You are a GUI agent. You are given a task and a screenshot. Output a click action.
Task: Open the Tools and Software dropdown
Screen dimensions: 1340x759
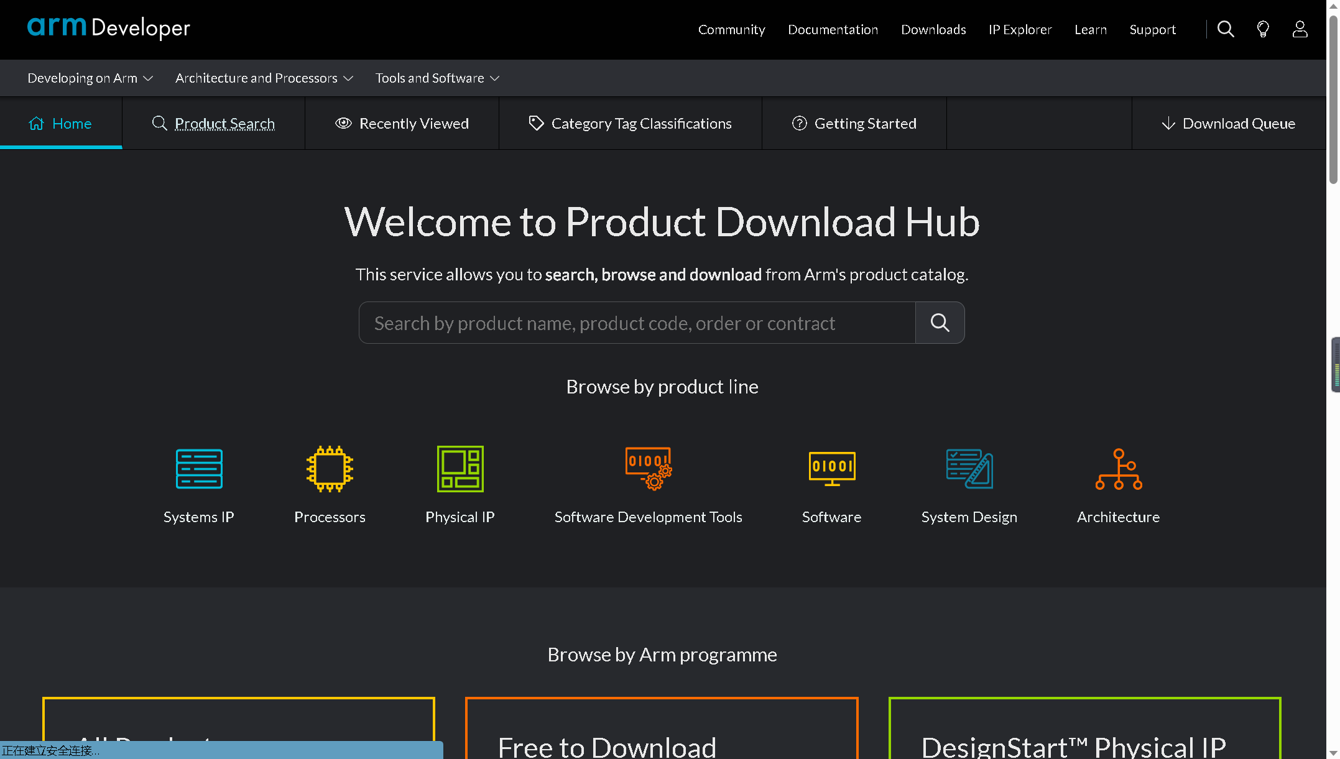pos(437,78)
